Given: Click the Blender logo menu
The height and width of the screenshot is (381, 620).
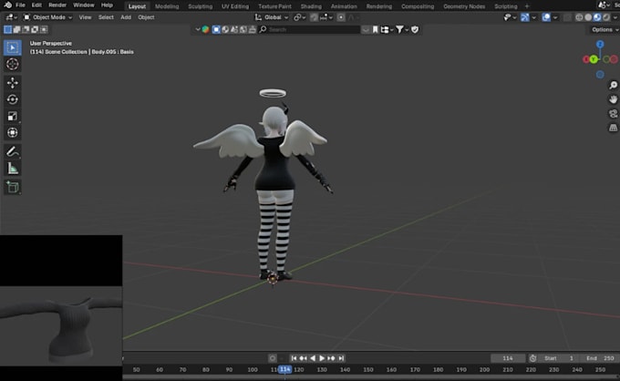Looking at the screenshot, I should click(x=7, y=5).
